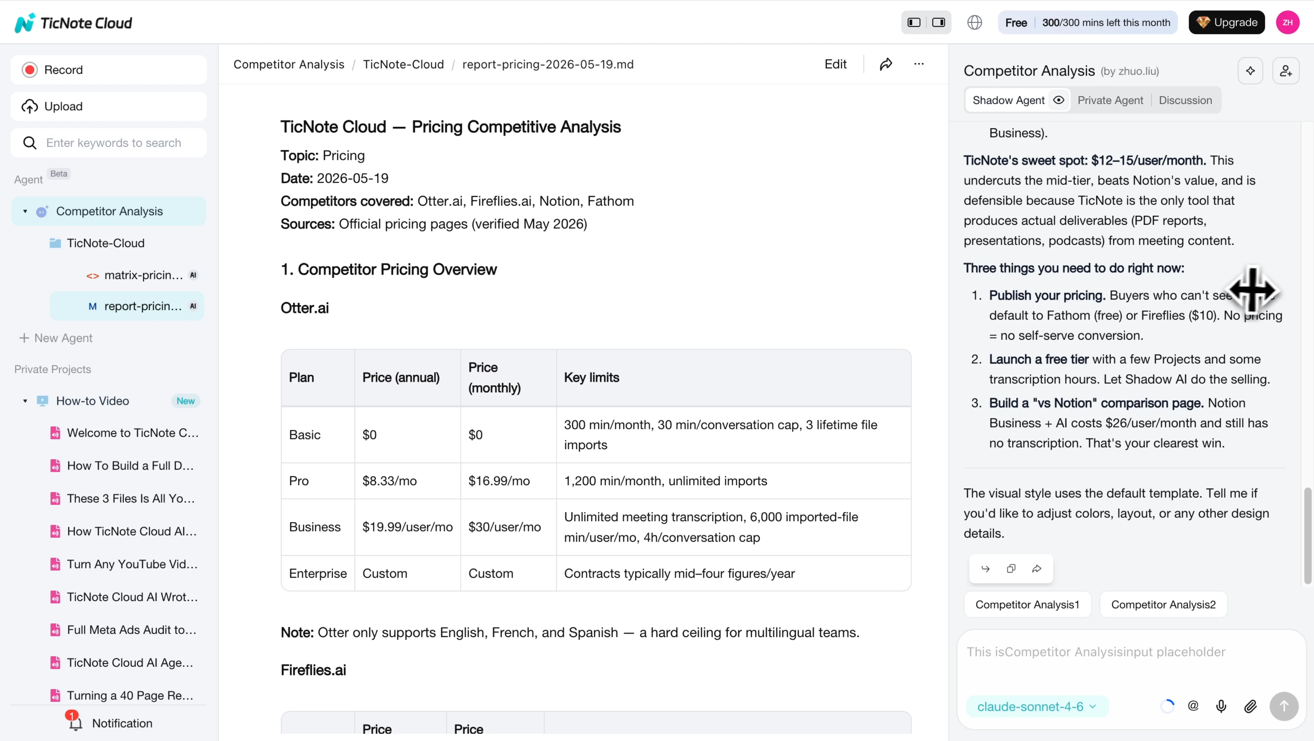Open the Full Meta Ads Audit file
The height and width of the screenshot is (741, 1314).
coord(125,630)
